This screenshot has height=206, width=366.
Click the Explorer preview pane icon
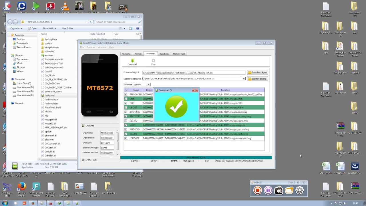pos(131,28)
